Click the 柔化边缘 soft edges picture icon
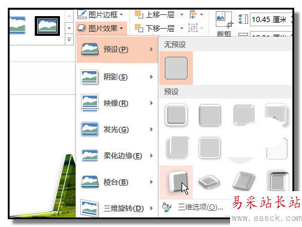The image size is (302, 227). (90, 155)
